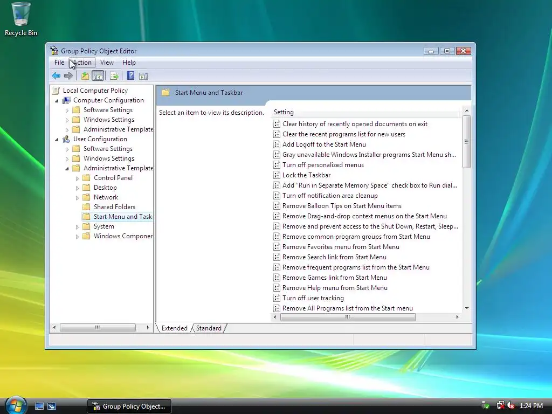Click the taskbar clock showing 1:24 PM

531,406
